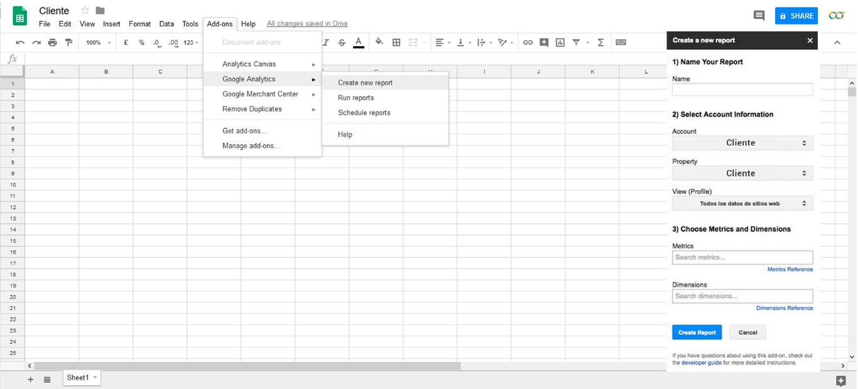Screen dimensions: 858x389
Task: Star the Cliente spreadsheet
Action: [85, 11]
